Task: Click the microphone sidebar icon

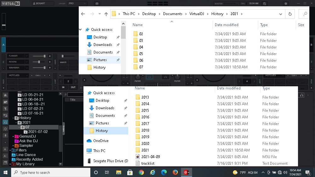Action: pyautogui.click(x=5, y=135)
